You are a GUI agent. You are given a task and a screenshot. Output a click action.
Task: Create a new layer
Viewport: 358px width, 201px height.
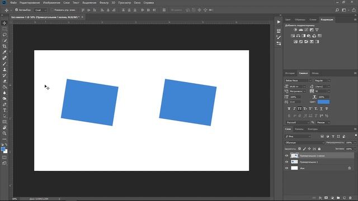click(344, 198)
